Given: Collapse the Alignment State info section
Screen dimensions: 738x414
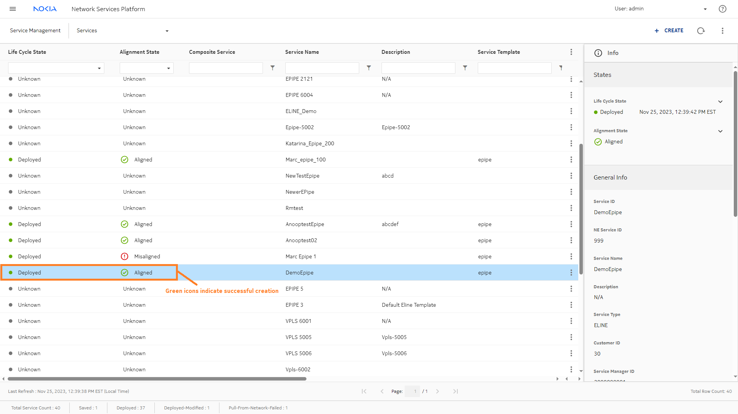Looking at the screenshot, I should coord(720,131).
